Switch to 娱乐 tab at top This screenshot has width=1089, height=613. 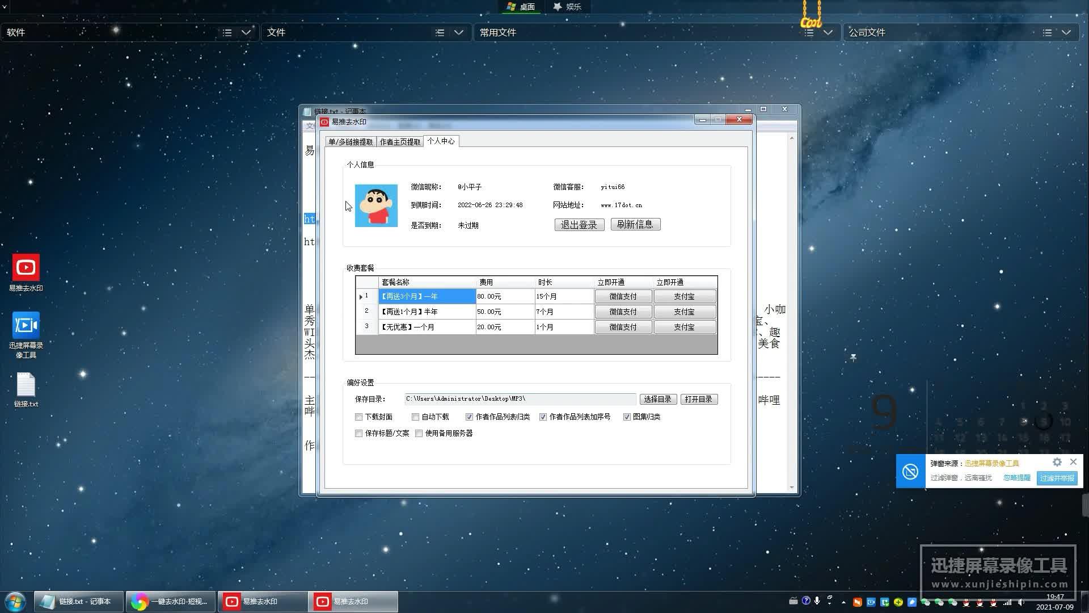567,7
